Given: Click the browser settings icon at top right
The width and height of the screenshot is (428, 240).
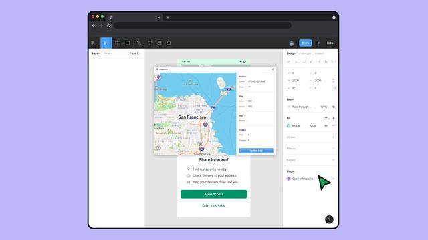Looking at the screenshot, I should (334, 17).
